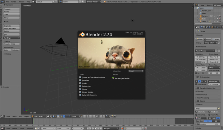
Task: Click the Translate button
Action: pyautogui.click(x=12, y=9)
